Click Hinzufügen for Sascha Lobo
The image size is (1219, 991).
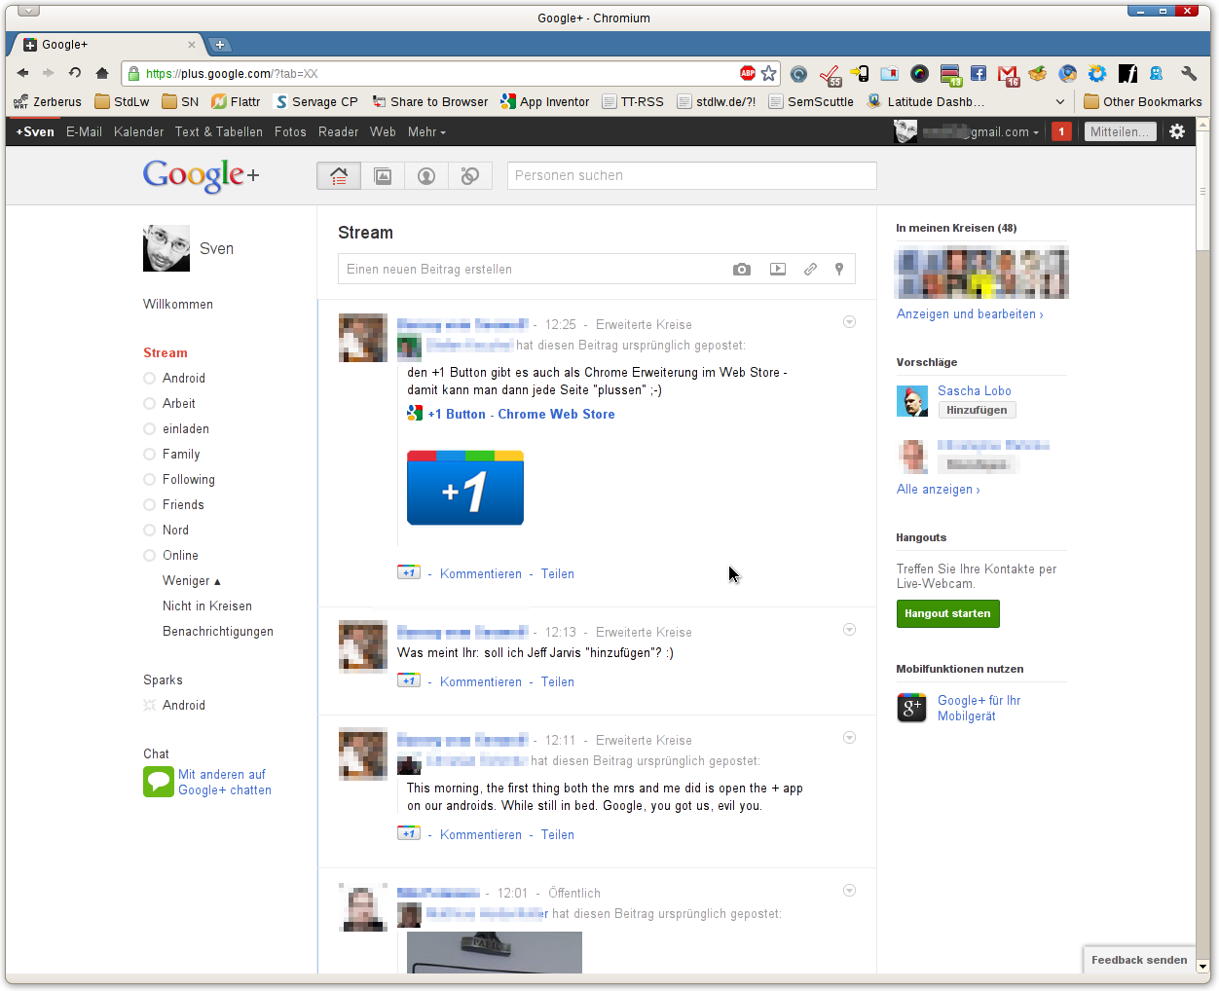pos(977,410)
